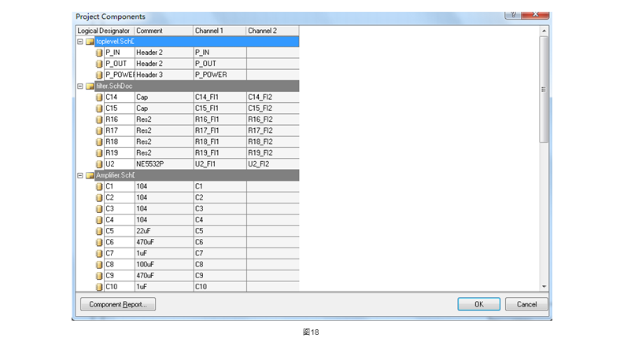This screenshot has width=620, height=345.
Task: Select the U2 component icon
Action: click(100, 164)
